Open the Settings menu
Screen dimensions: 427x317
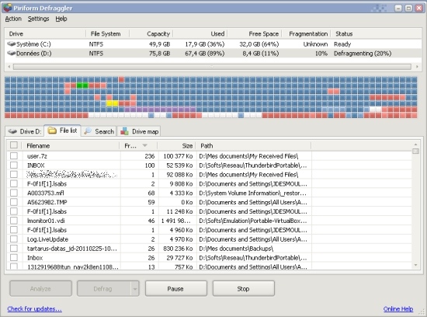tap(38, 19)
